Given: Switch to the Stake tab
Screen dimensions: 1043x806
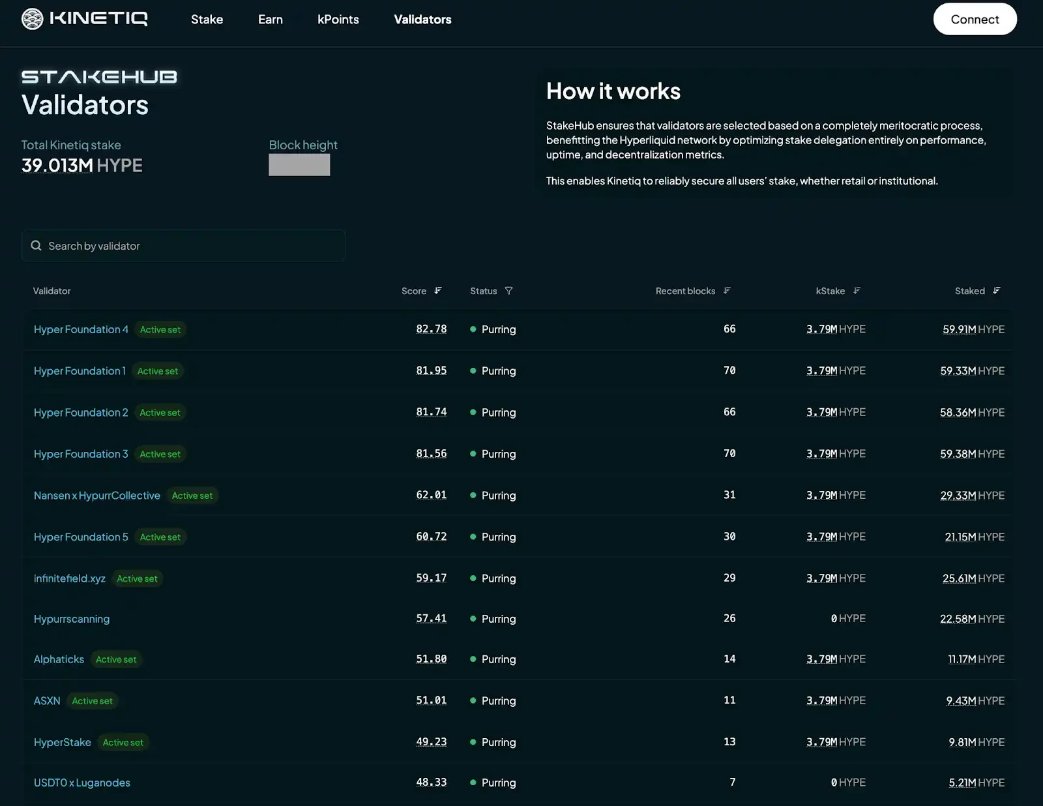Looking at the screenshot, I should [x=207, y=20].
